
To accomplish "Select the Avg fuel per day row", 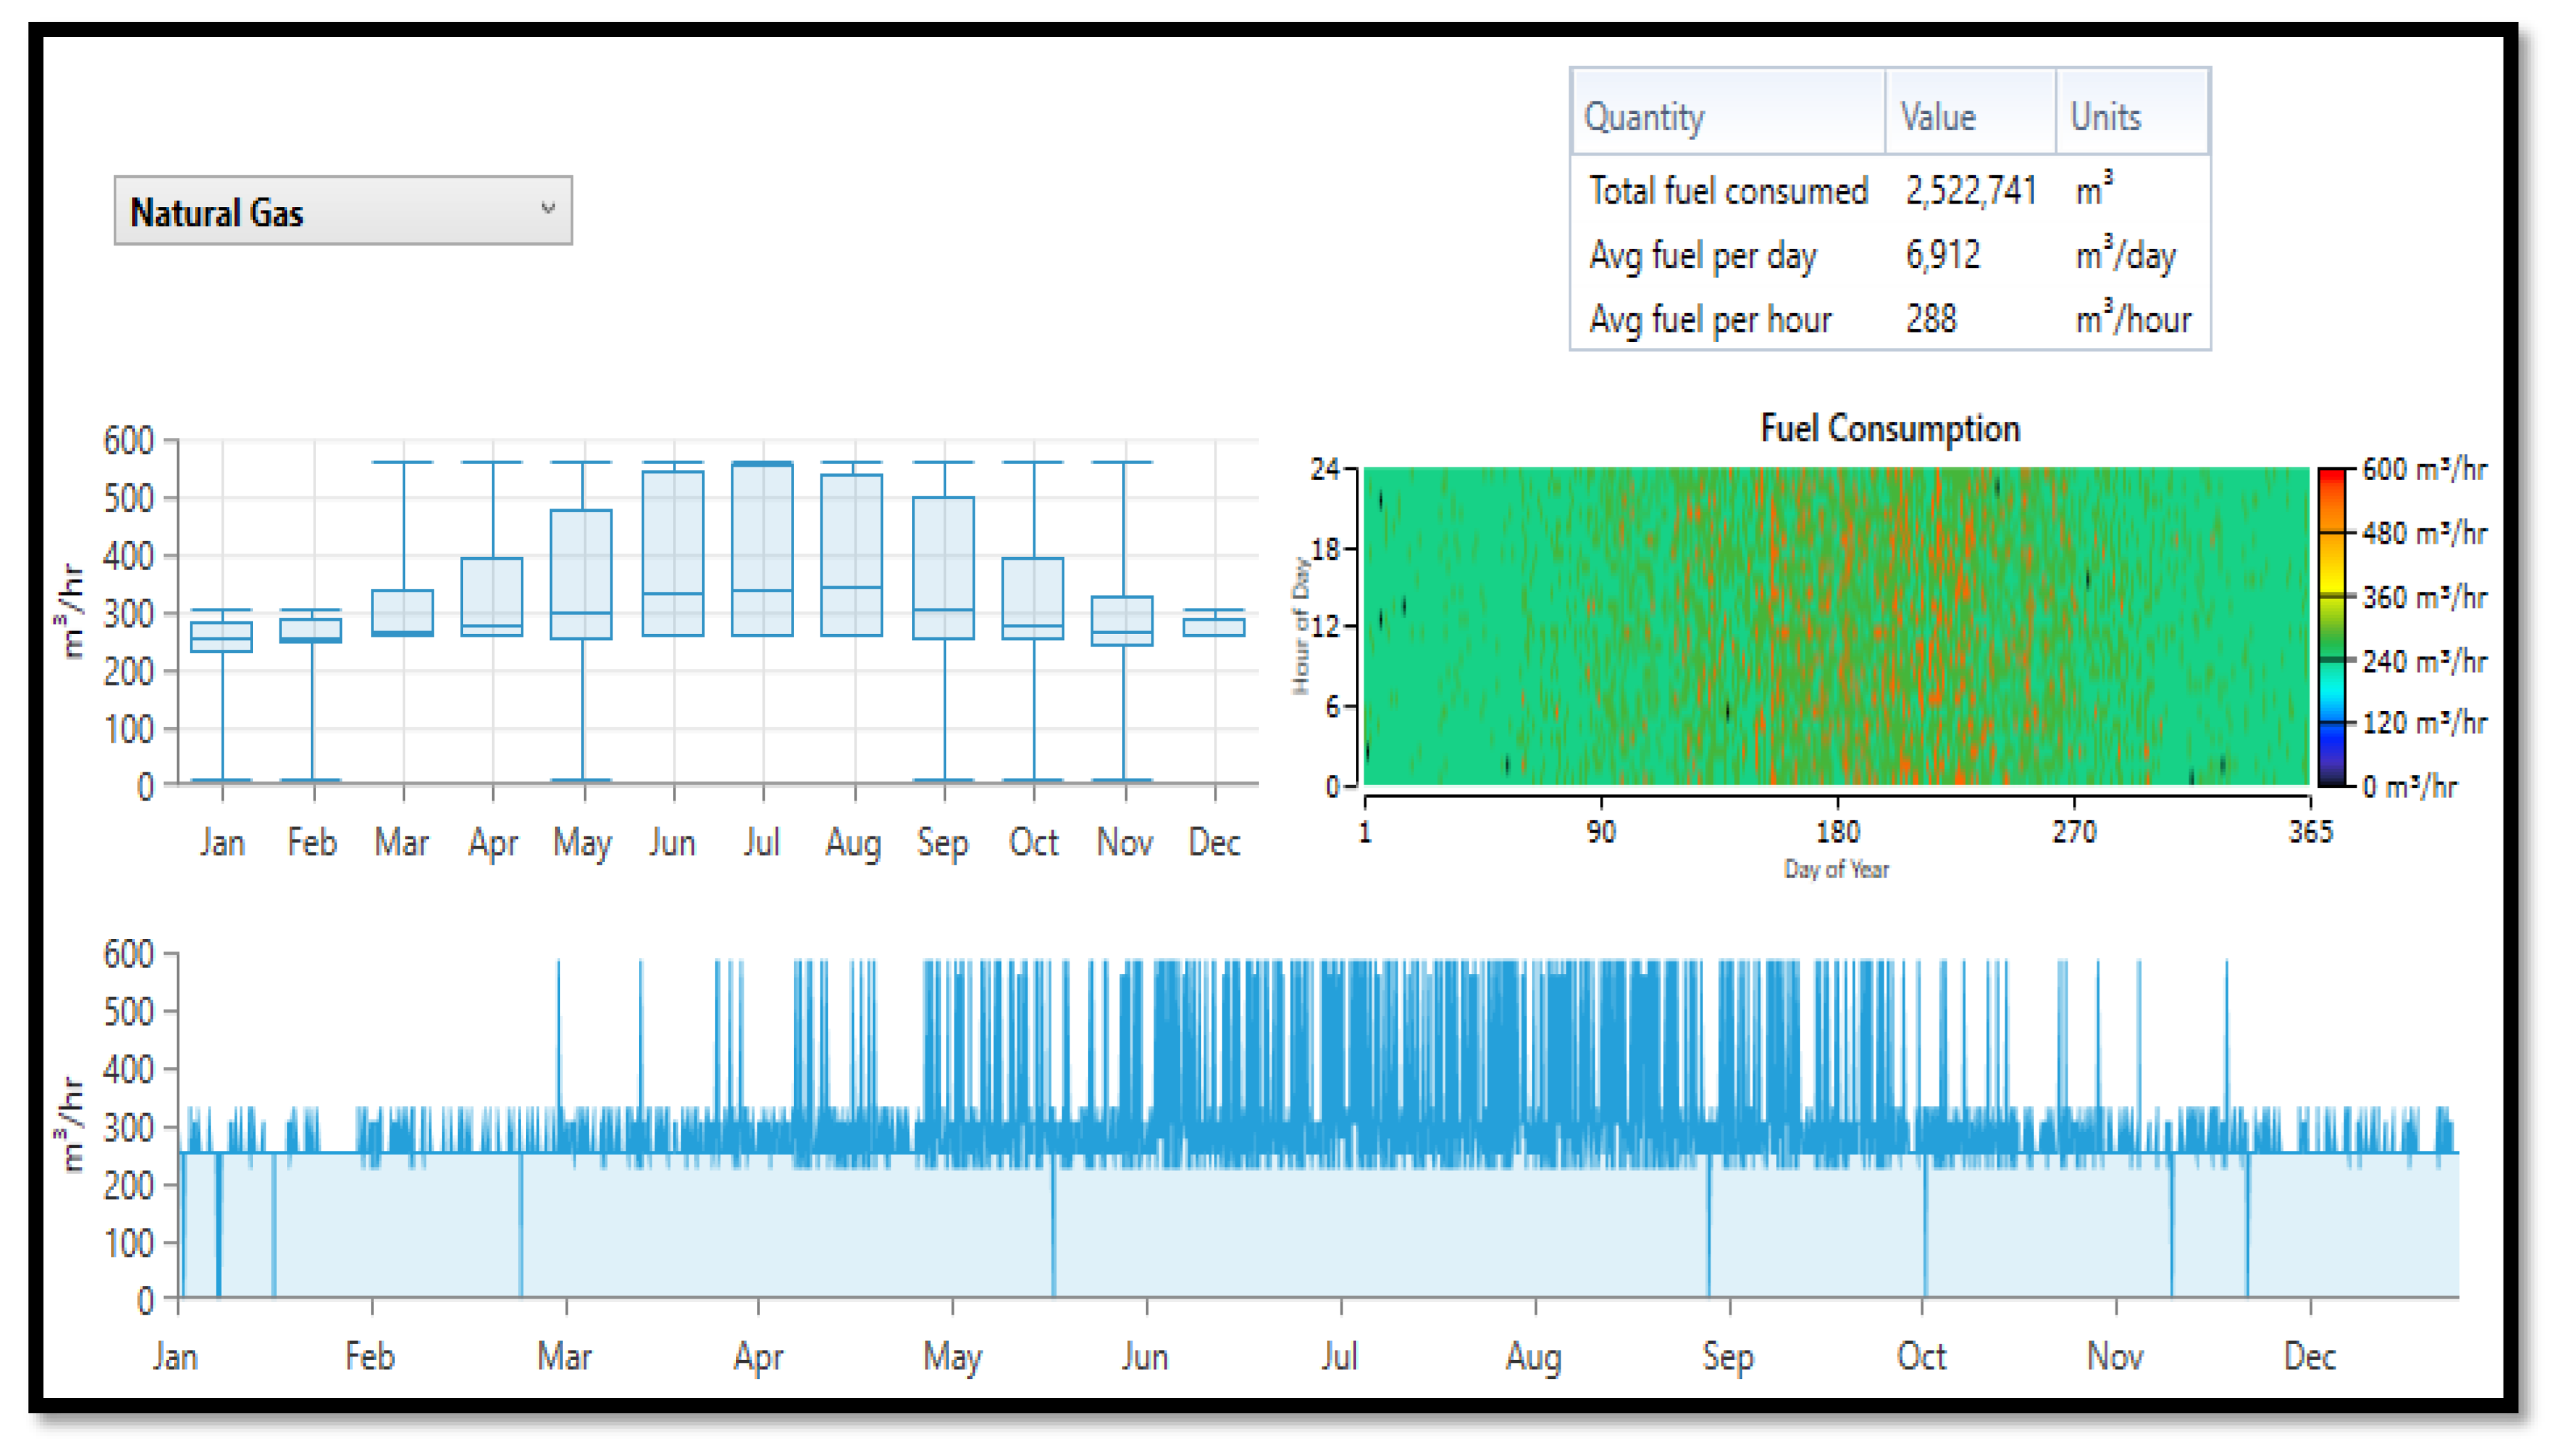I will click(x=1702, y=256).
